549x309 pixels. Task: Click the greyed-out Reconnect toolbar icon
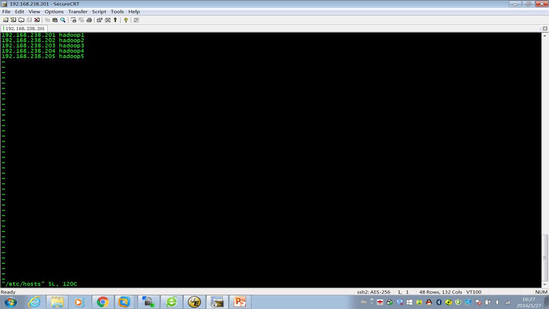click(29, 20)
